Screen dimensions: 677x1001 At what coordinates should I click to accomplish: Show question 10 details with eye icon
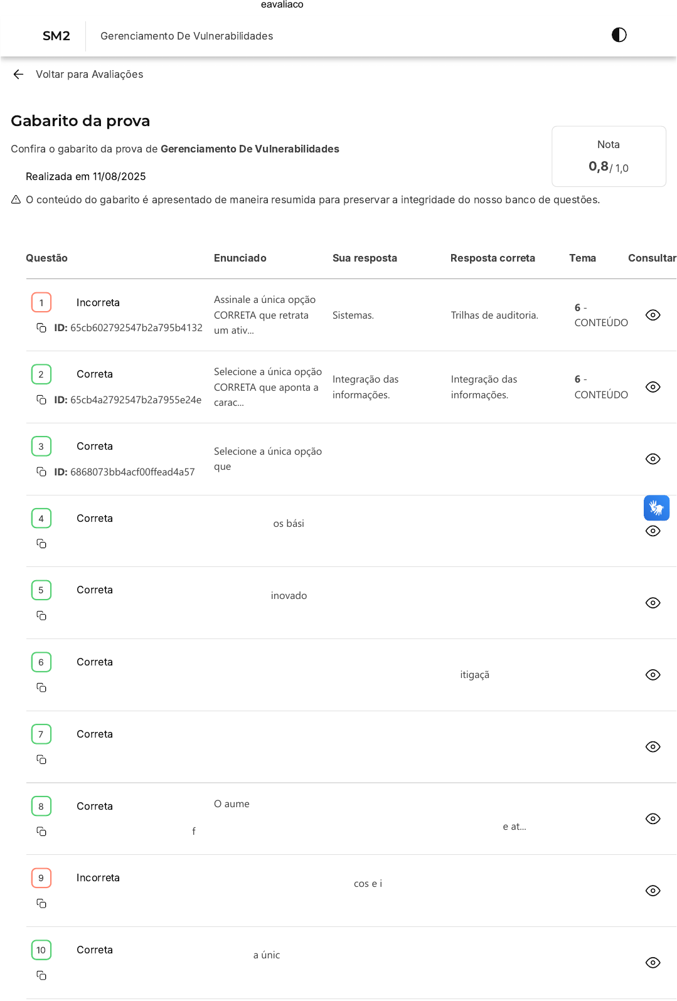click(x=653, y=963)
